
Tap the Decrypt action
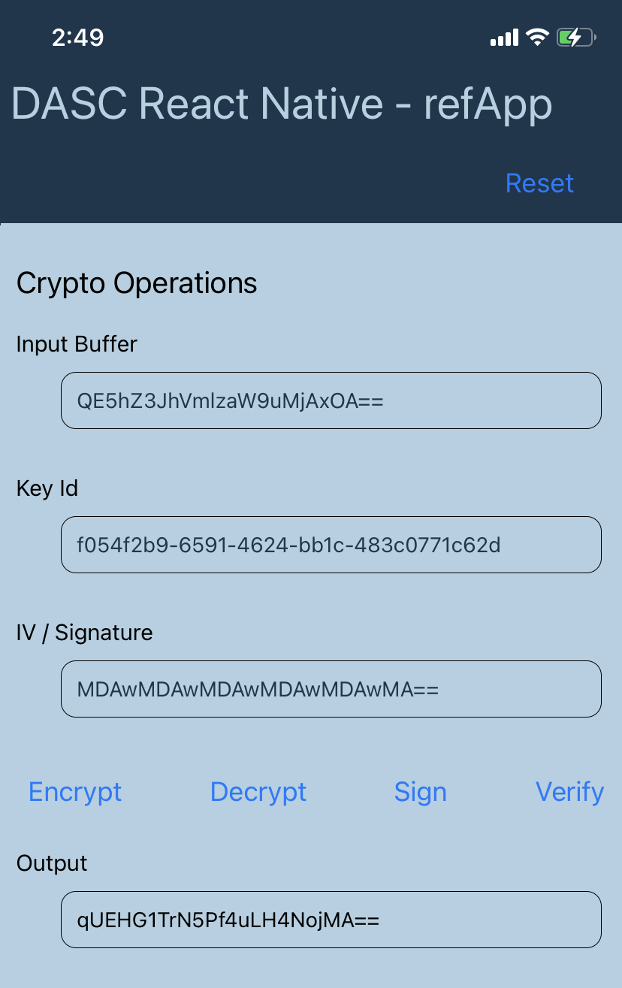[258, 792]
